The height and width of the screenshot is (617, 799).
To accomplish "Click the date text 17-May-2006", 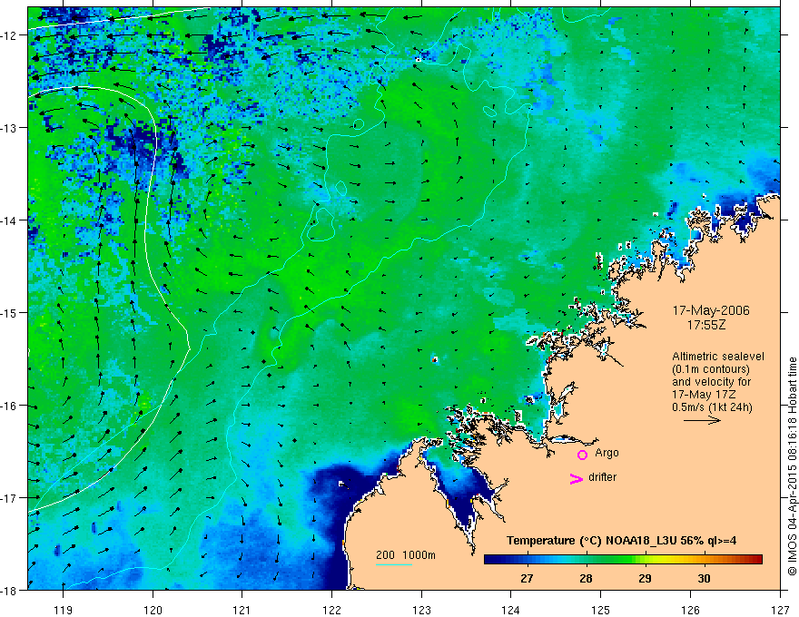I will click(711, 310).
